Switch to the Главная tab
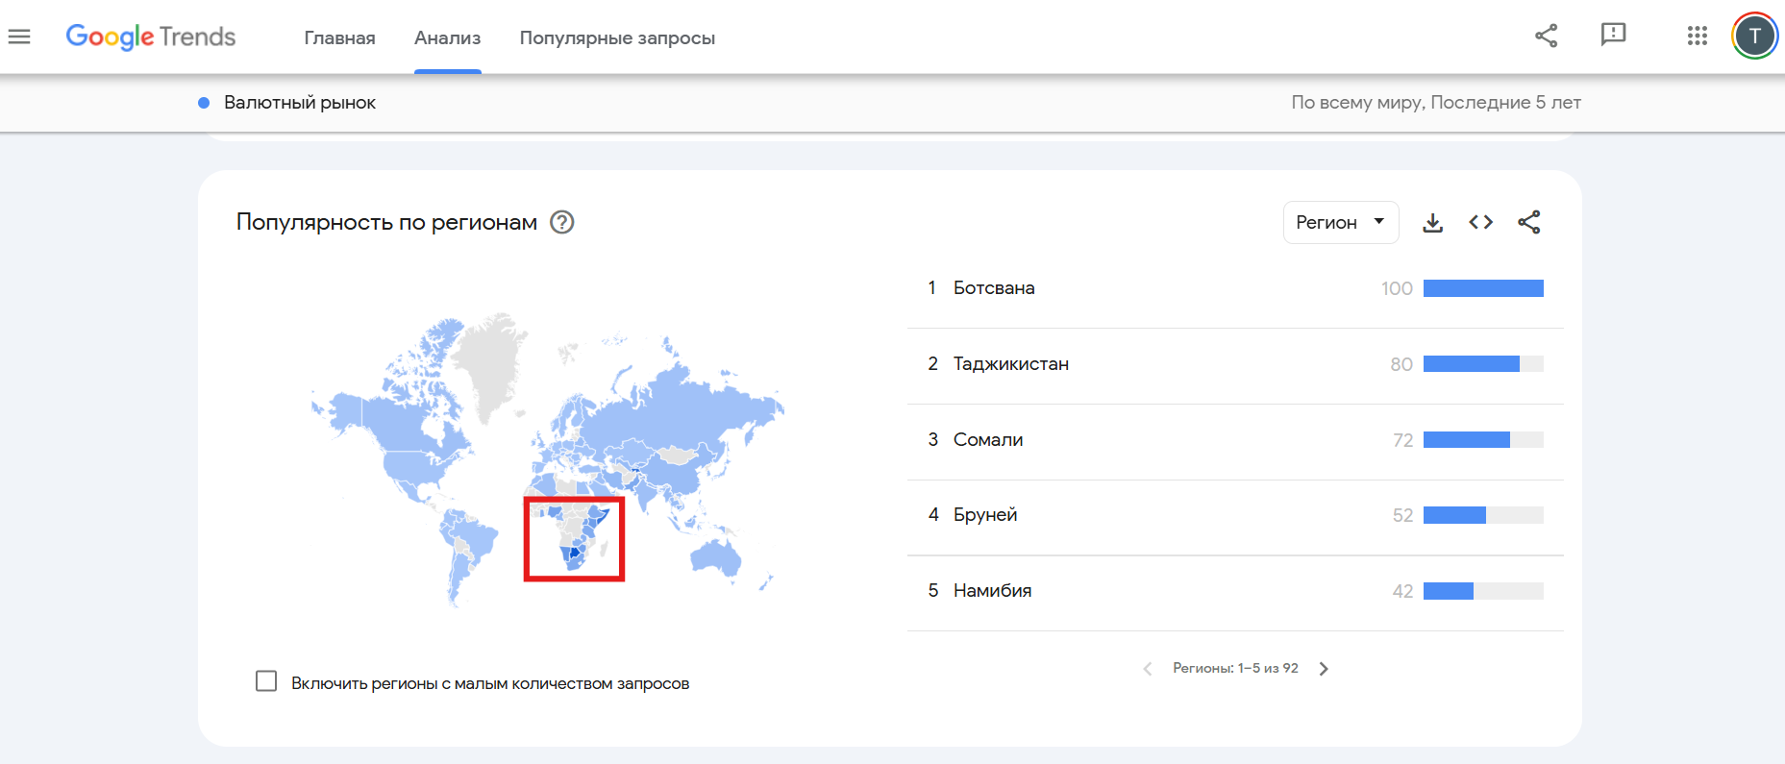The height and width of the screenshot is (764, 1785). [x=339, y=38]
